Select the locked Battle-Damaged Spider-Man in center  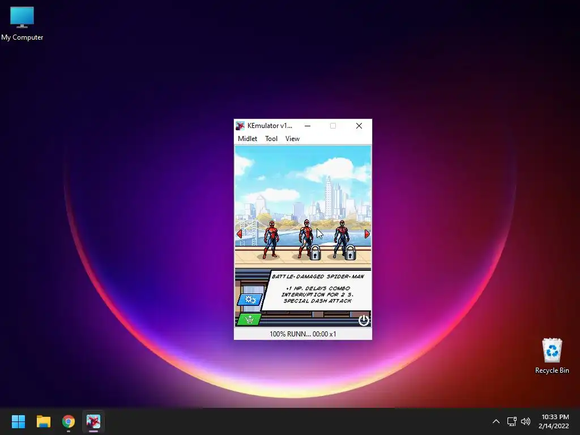pyautogui.click(x=305, y=238)
